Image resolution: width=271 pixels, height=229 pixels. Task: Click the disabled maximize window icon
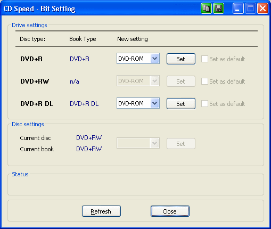pyautogui.click(x=250, y=9)
